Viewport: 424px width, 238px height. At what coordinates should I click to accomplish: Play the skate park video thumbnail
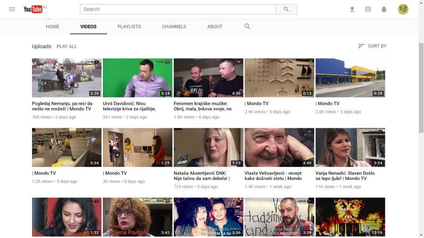click(66, 77)
